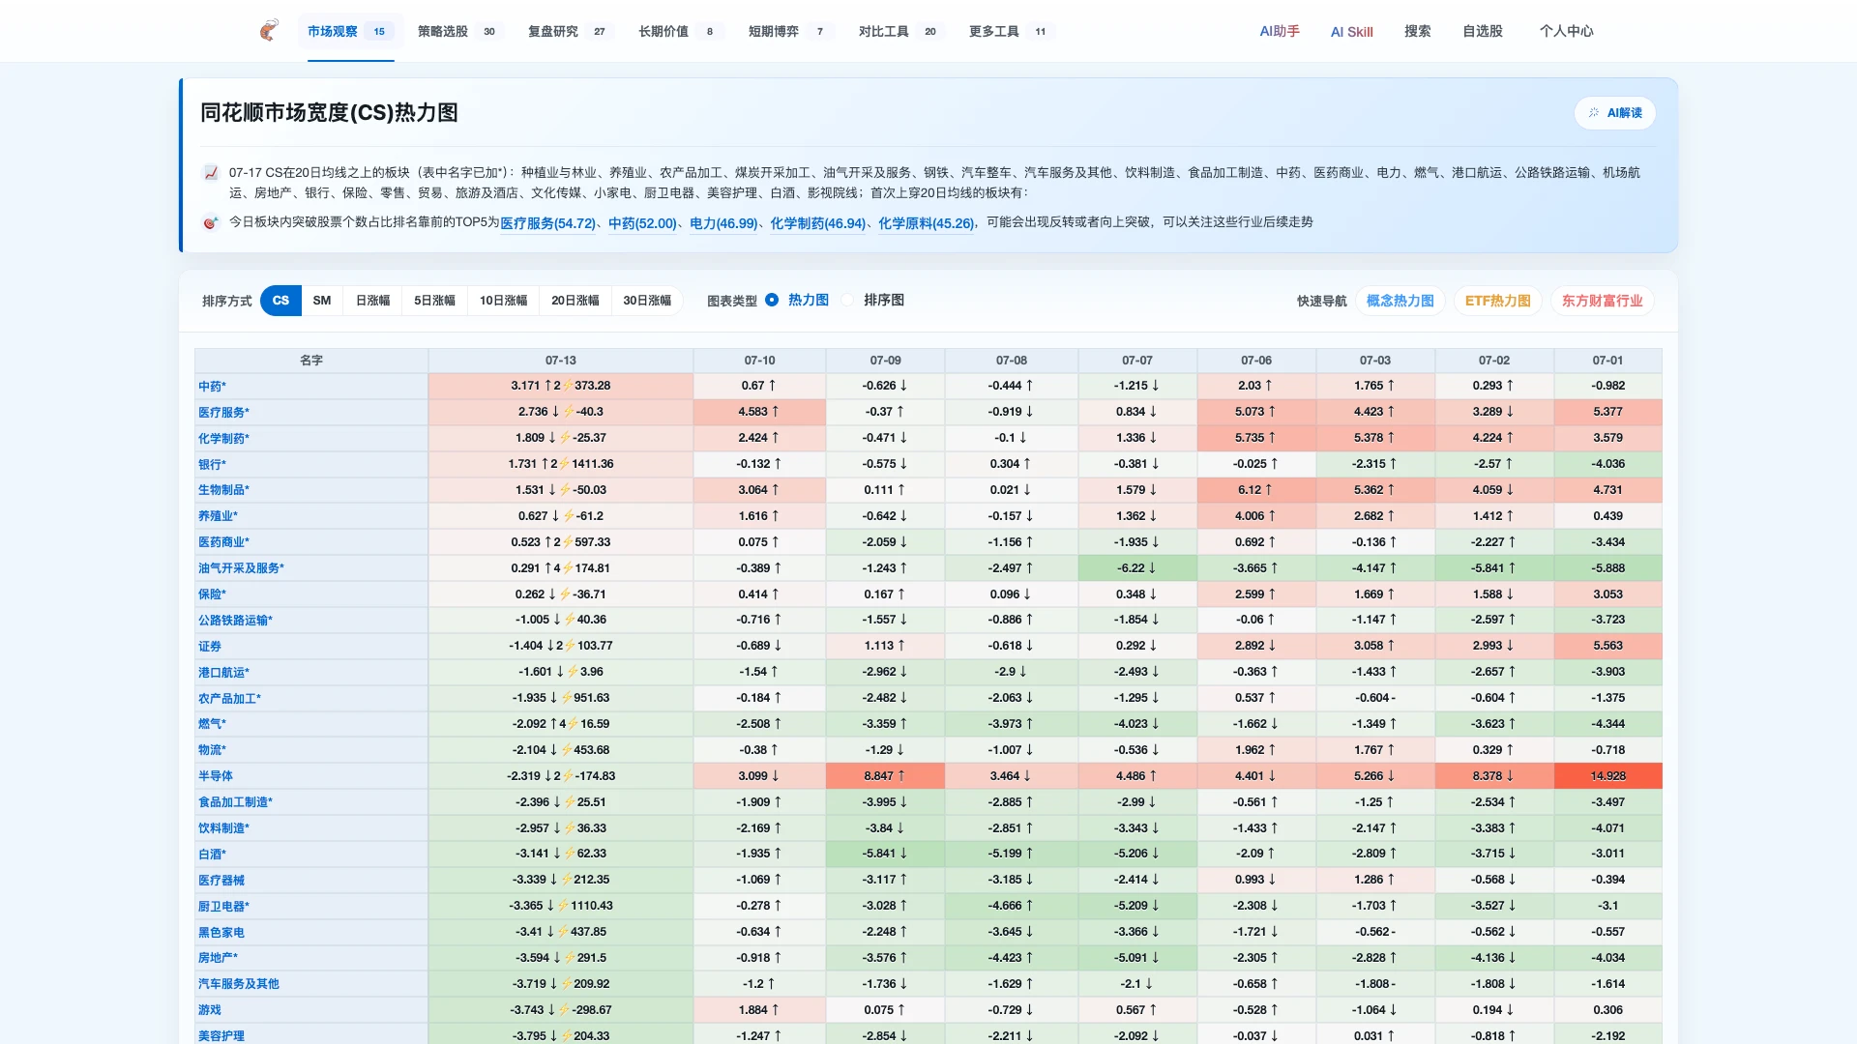Click the target icon before the TOP5 line
Screen dimensions: 1857x1044
(210, 222)
